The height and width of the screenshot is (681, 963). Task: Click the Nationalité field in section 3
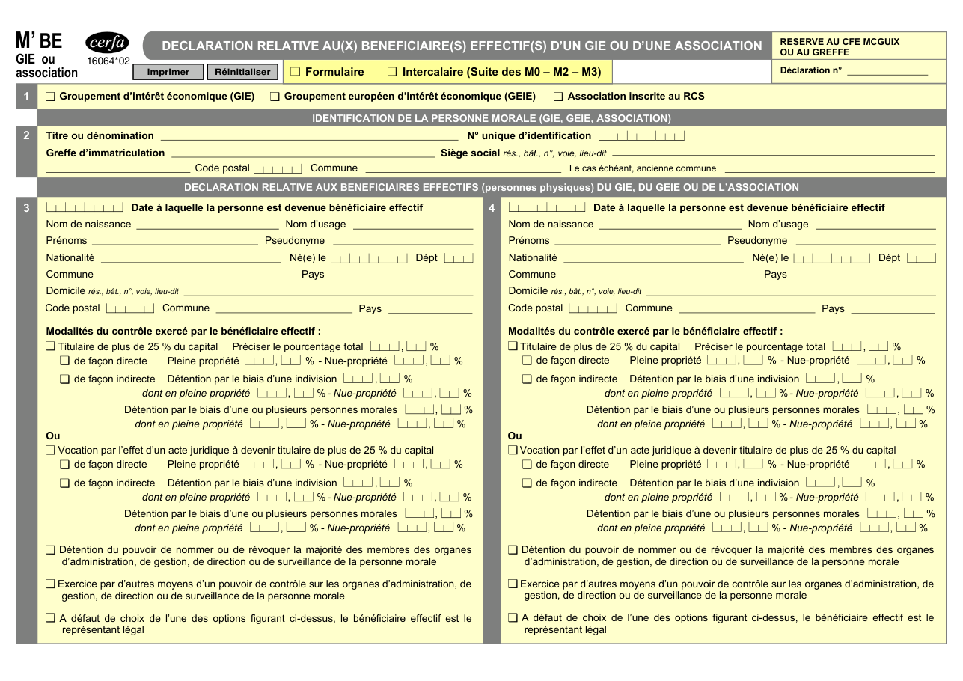coord(191,257)
